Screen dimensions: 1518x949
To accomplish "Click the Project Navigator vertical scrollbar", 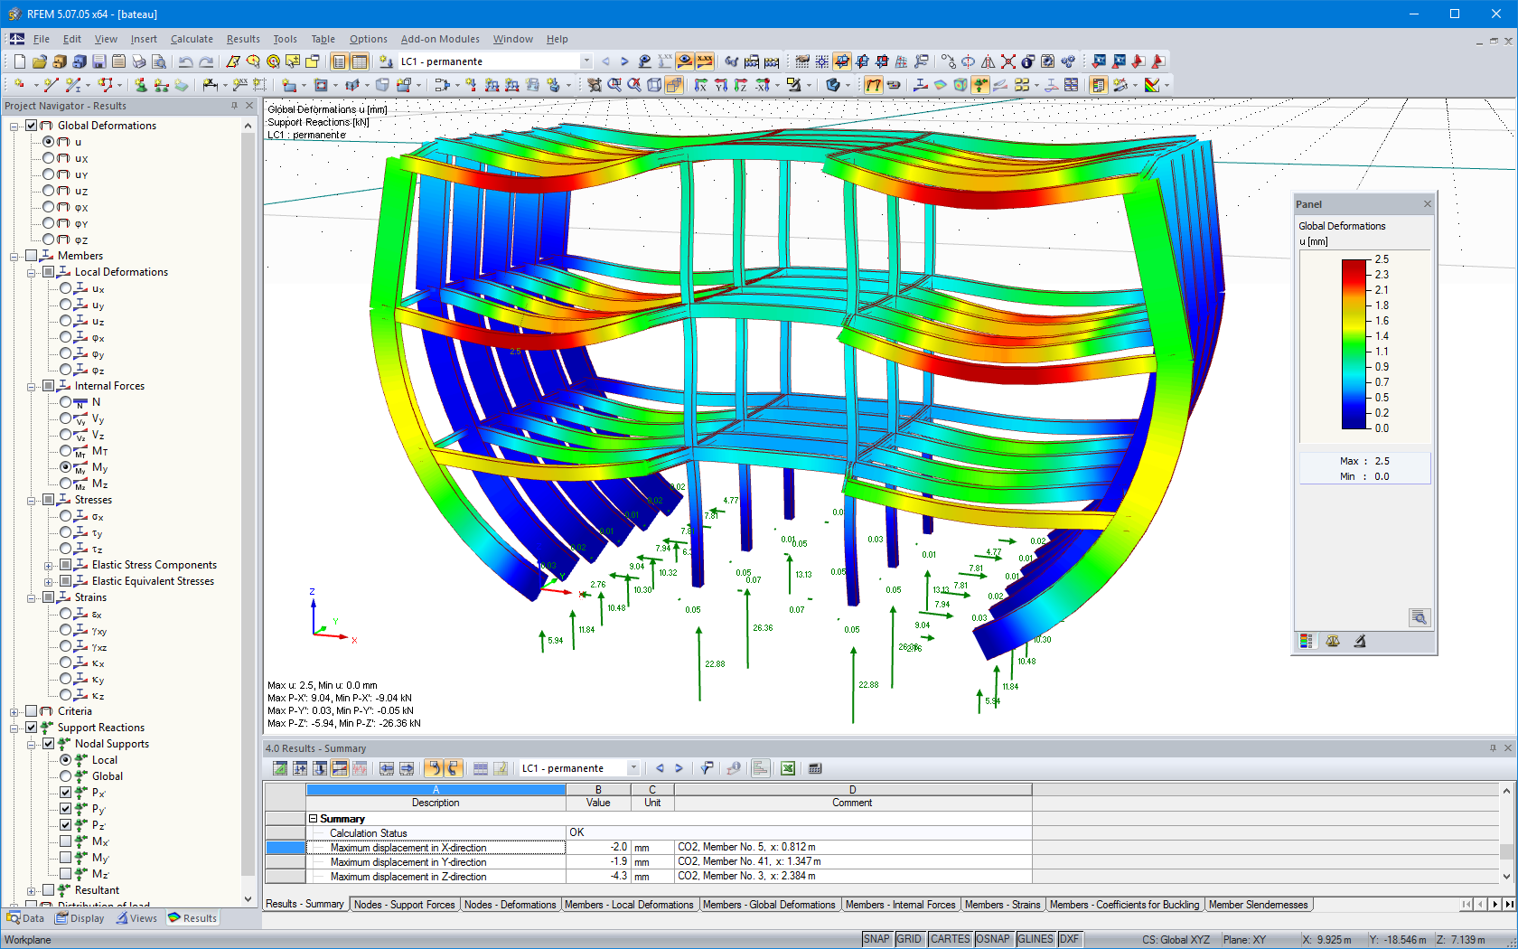I will coord(248,512).
